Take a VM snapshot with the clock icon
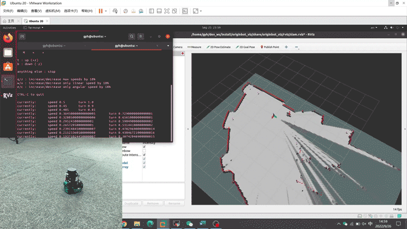This screenshot has width=407, height=229. 125,11
